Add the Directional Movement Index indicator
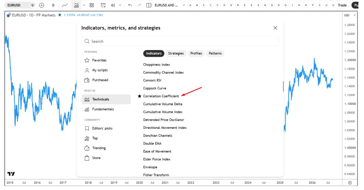The height and width of the screenshot is (190, 364). click(x=165, y=128)
